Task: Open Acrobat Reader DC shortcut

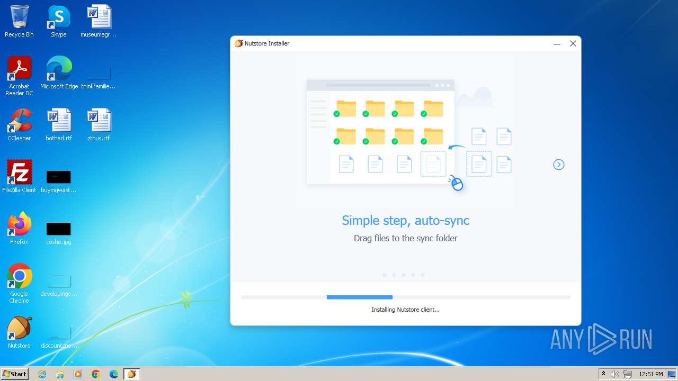Action: pos(19,76)
